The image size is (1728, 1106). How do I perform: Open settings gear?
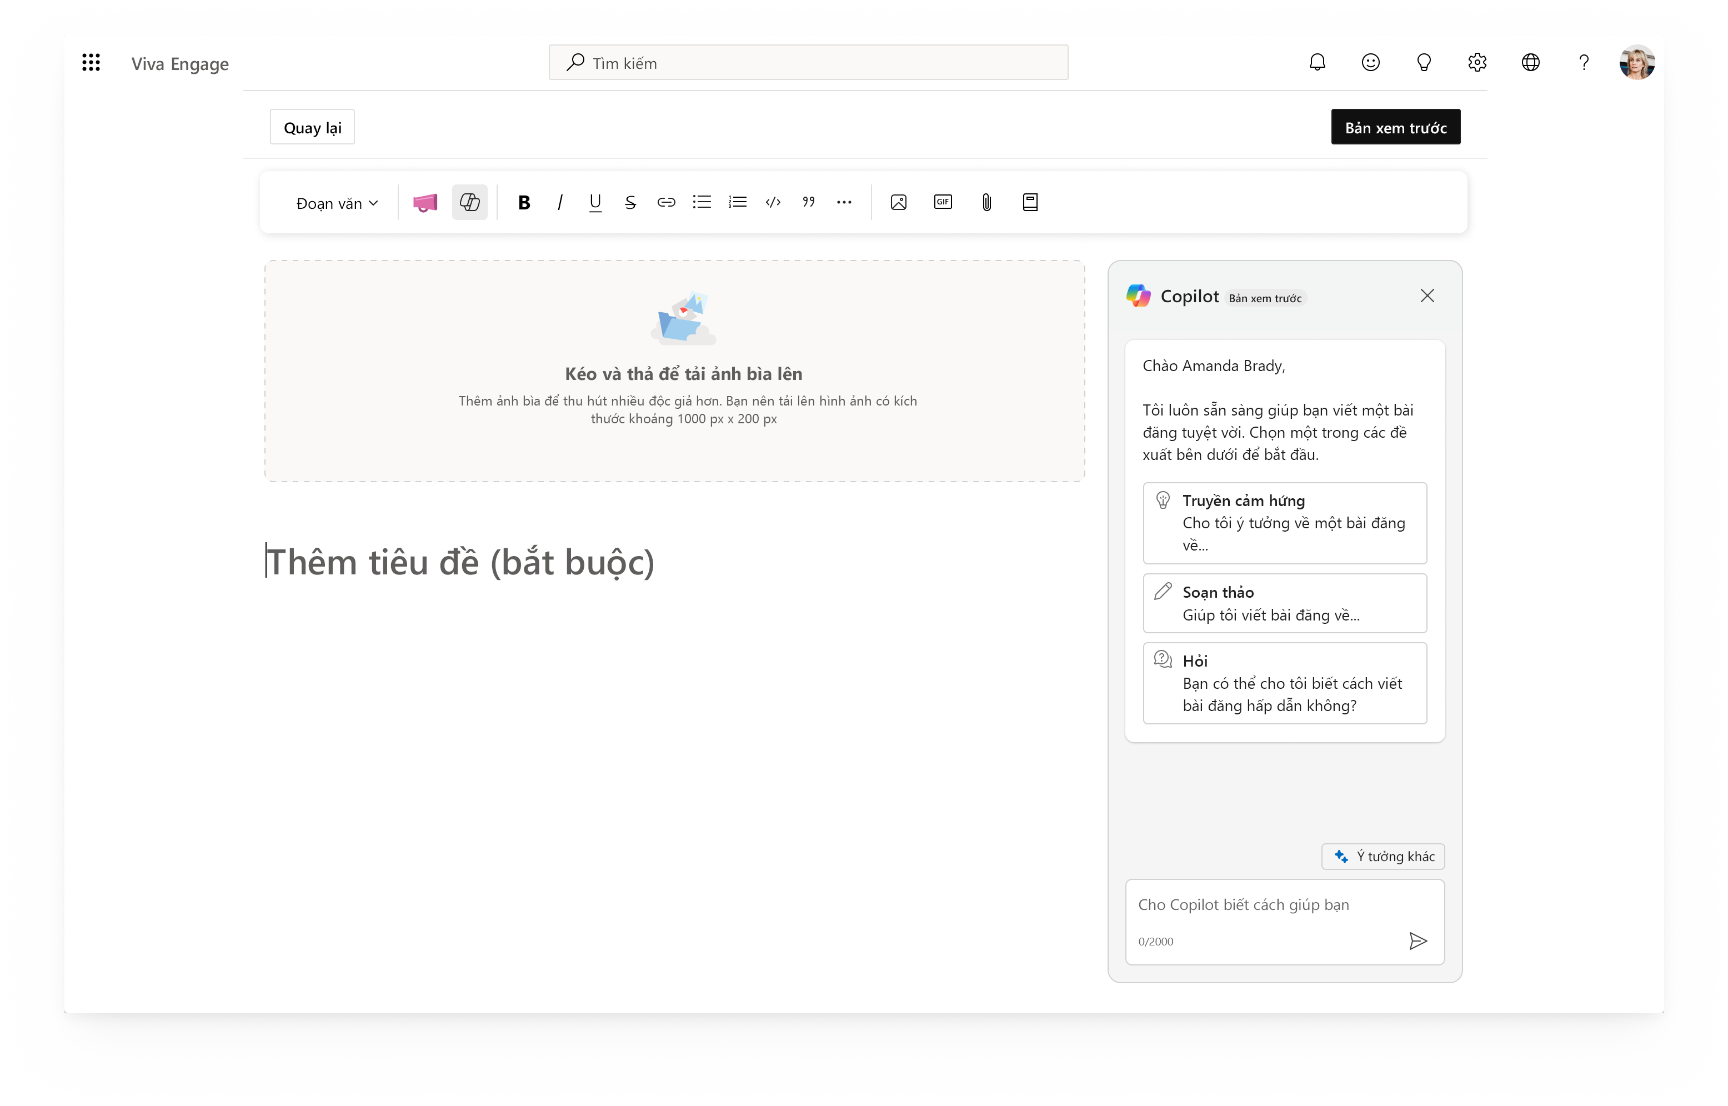coord(1477,62)
